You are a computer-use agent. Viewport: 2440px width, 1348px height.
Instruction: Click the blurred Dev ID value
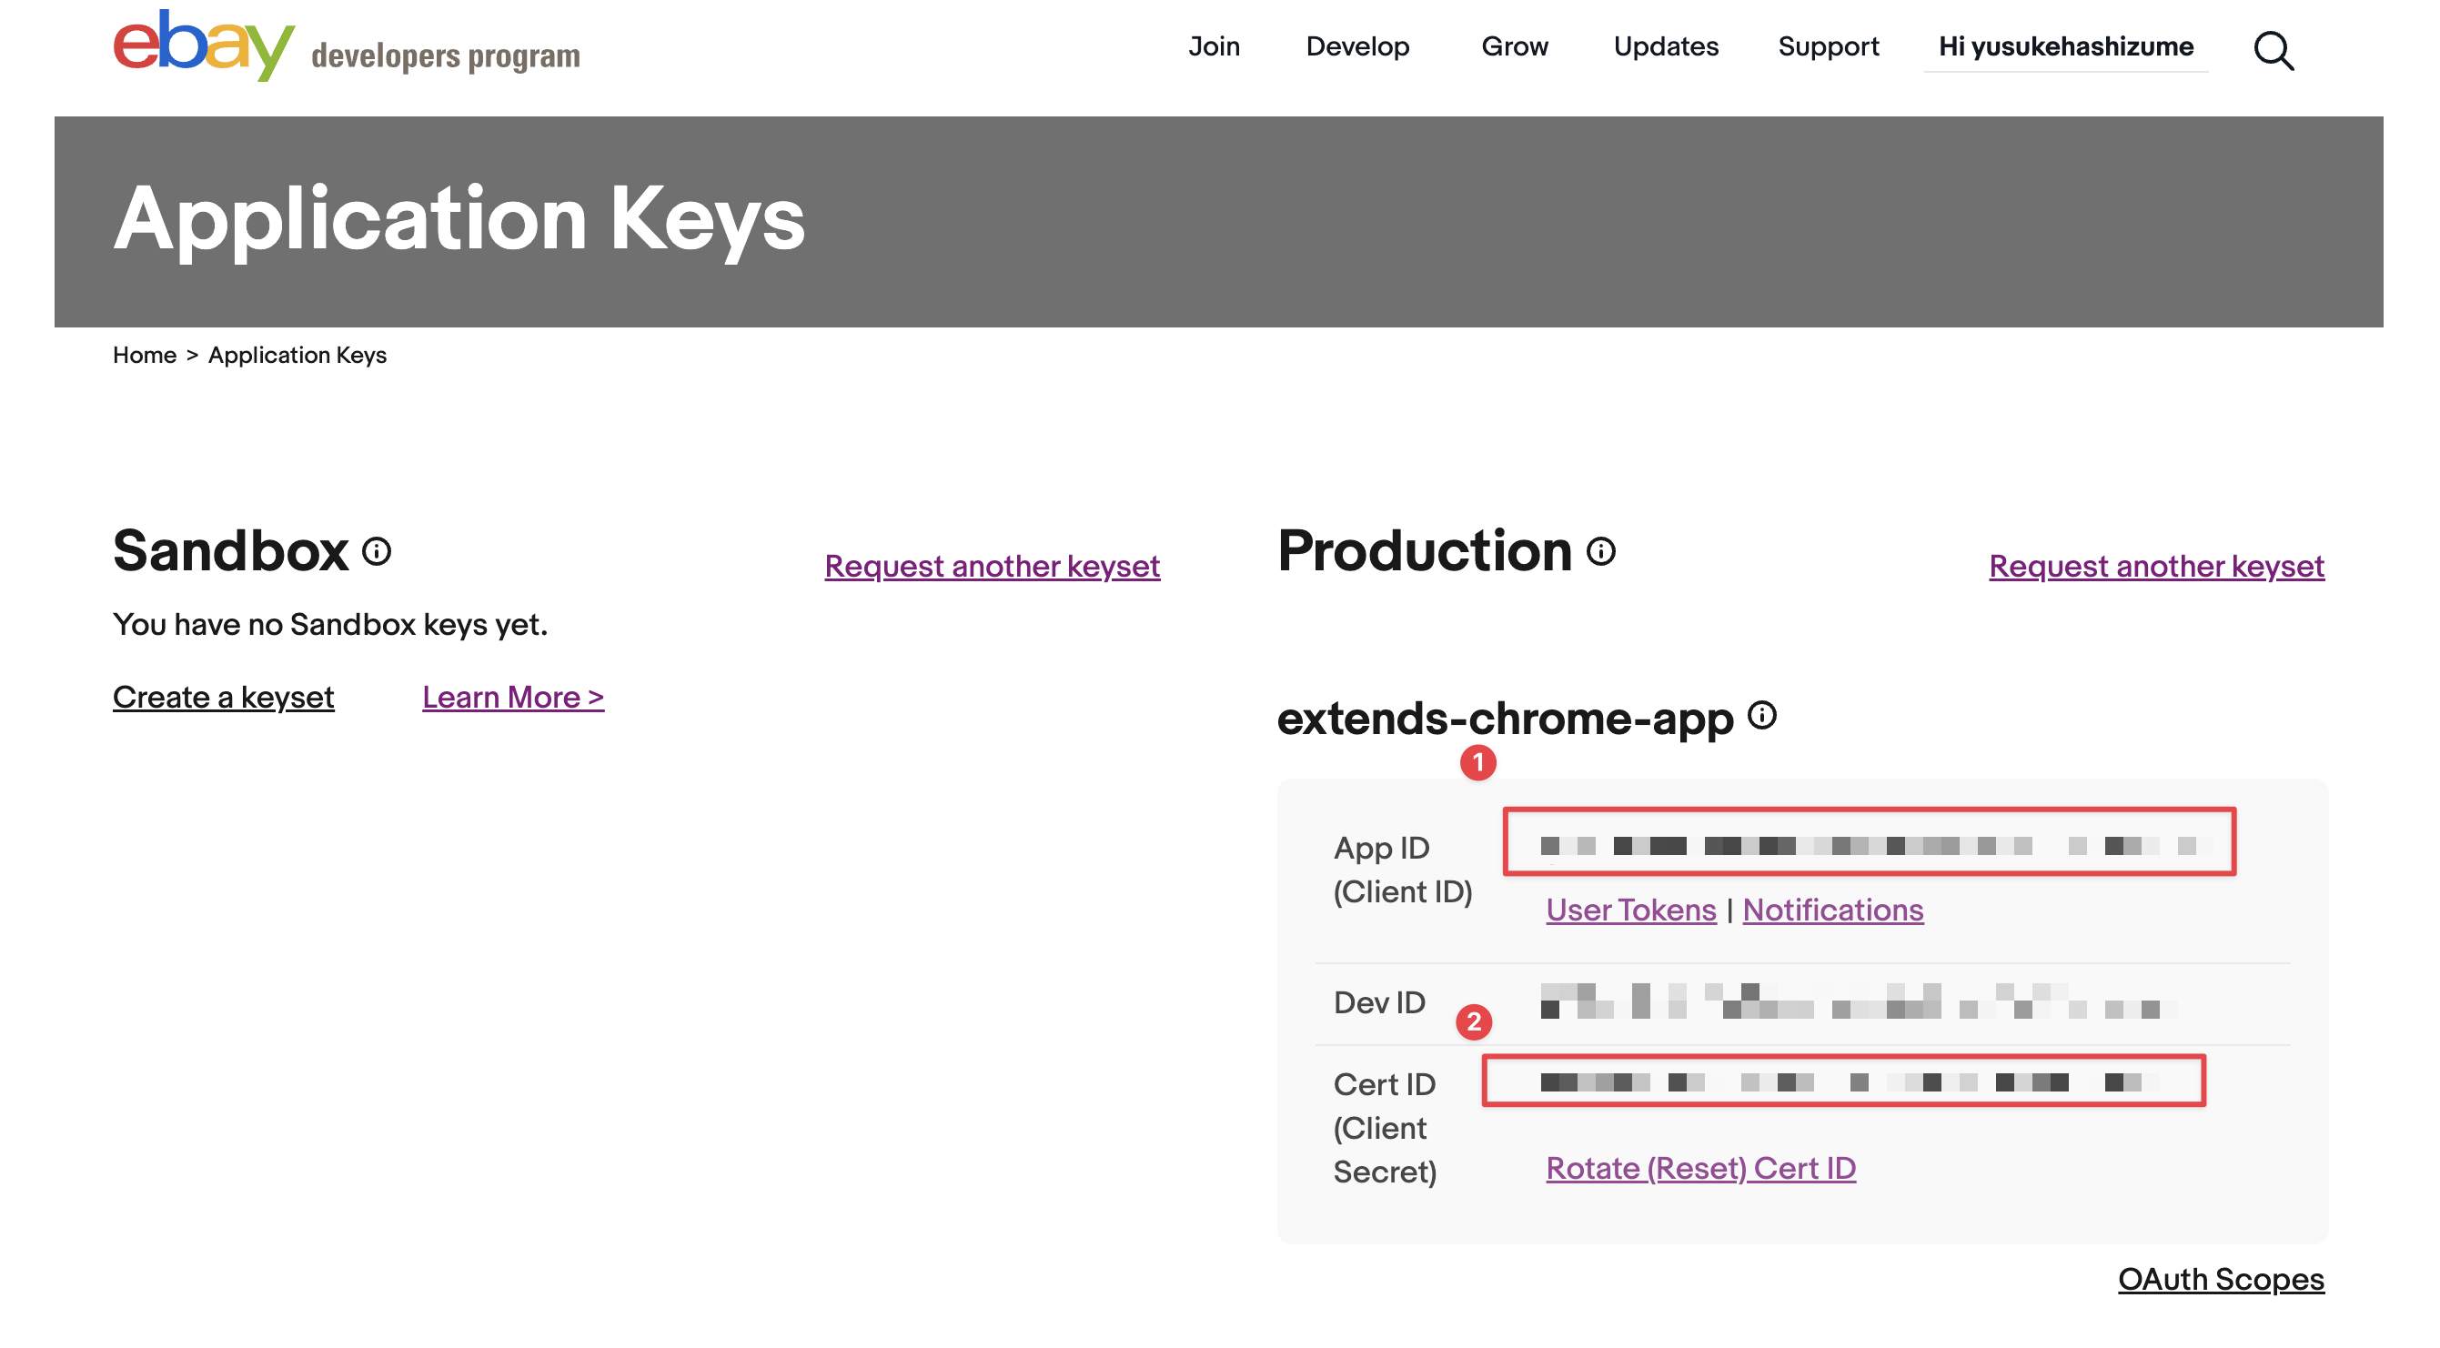point(1857,1001)
